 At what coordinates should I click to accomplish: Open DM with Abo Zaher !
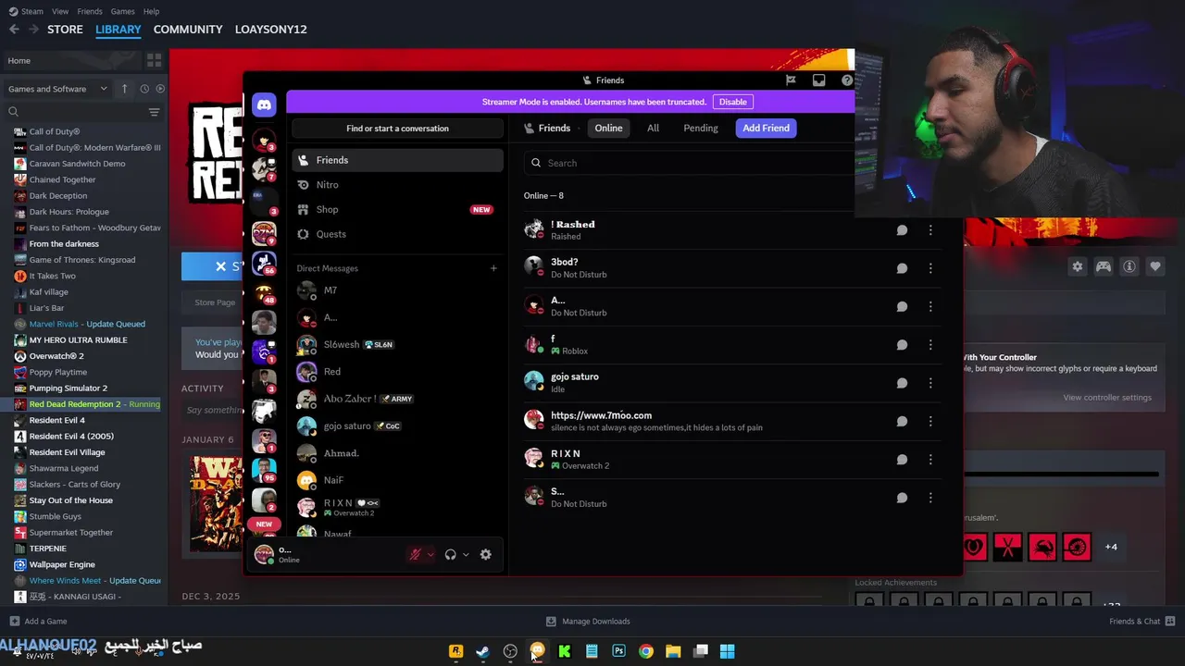pos(397,399)
